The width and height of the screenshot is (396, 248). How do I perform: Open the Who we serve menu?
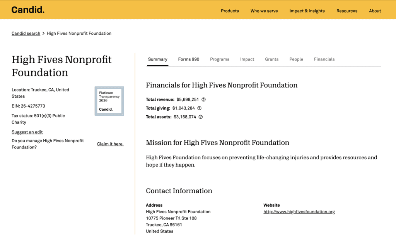(x=264, y=11)
